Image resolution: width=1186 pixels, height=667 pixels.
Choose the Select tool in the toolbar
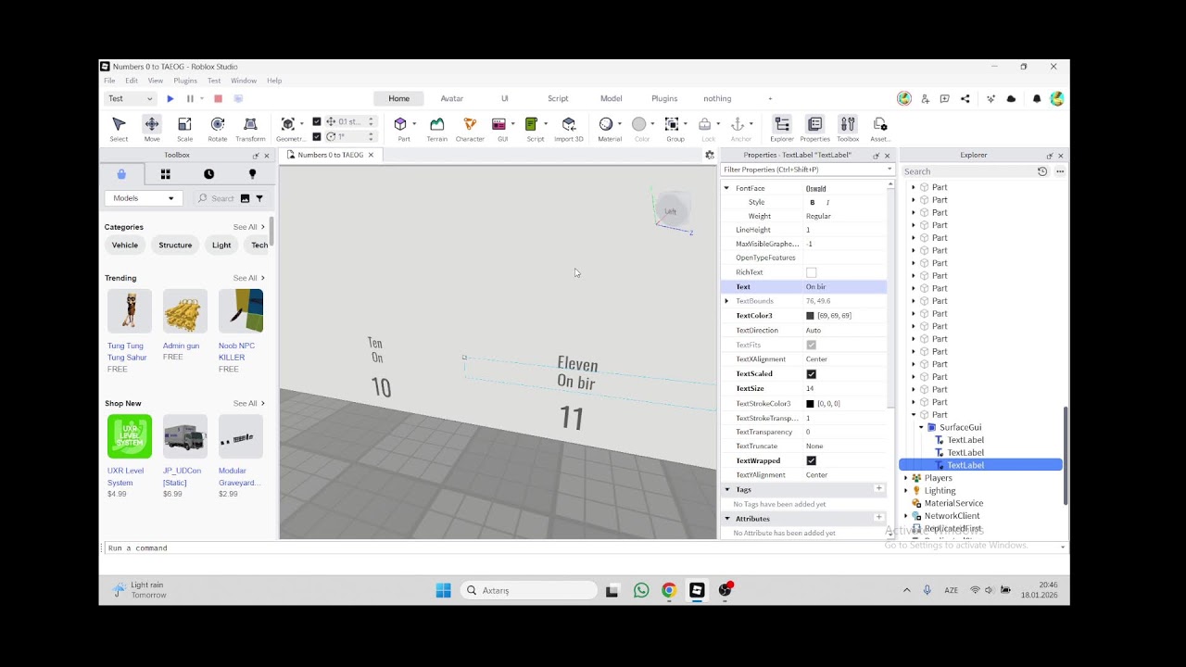[119, 129]
